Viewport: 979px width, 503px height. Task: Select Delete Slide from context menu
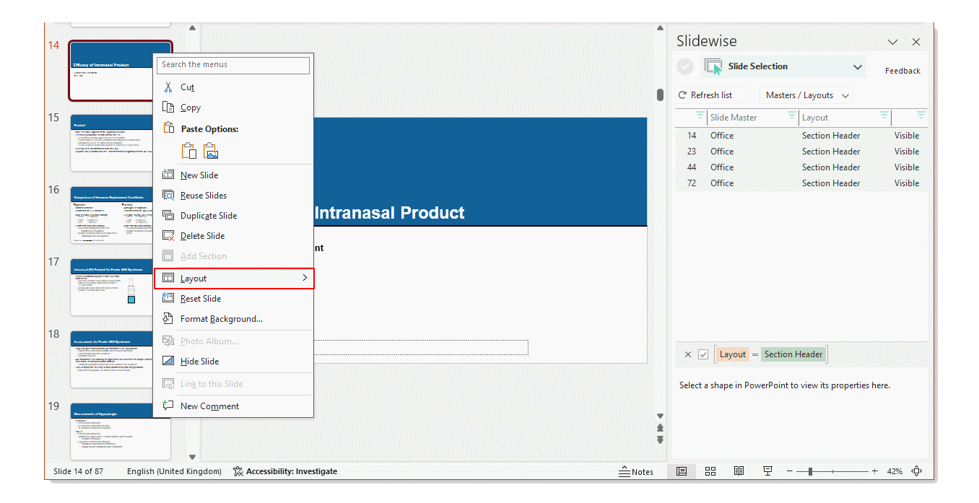[201, 235]
